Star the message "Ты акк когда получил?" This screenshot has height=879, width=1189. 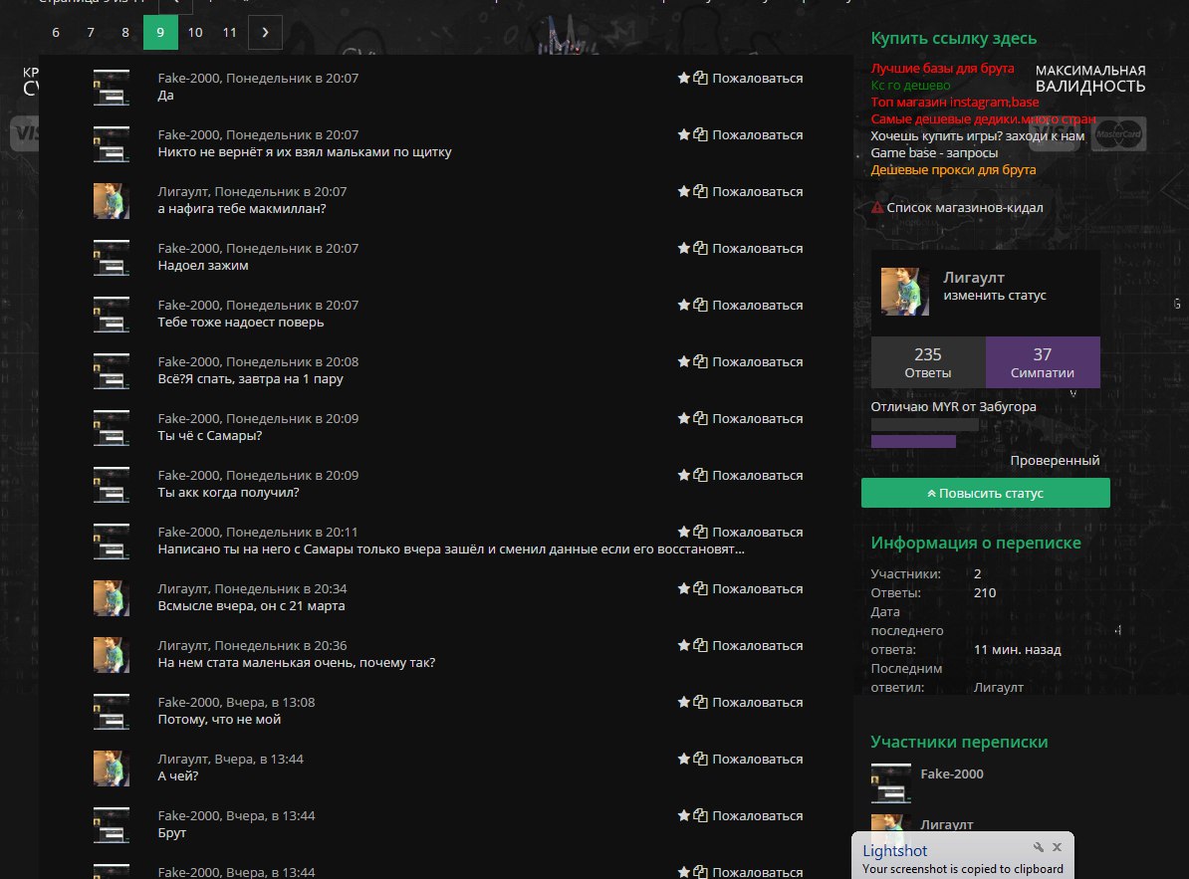coord(683,475)
